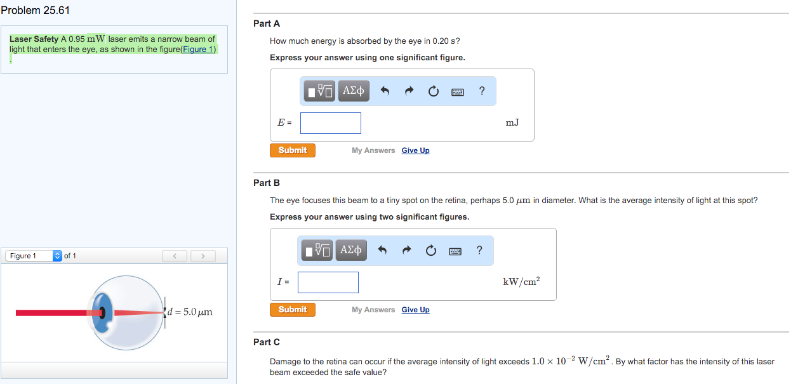Screen dimensions: 805x384
Task: Click the energy E answer input field
Action: click(330, 123)
